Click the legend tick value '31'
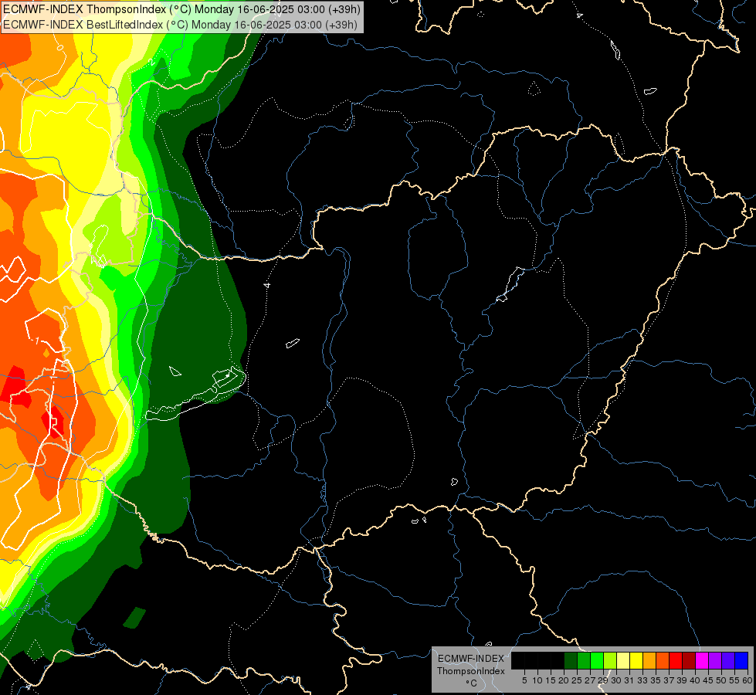The width and height of the screenshot is (756, 695). coord(629,680)
